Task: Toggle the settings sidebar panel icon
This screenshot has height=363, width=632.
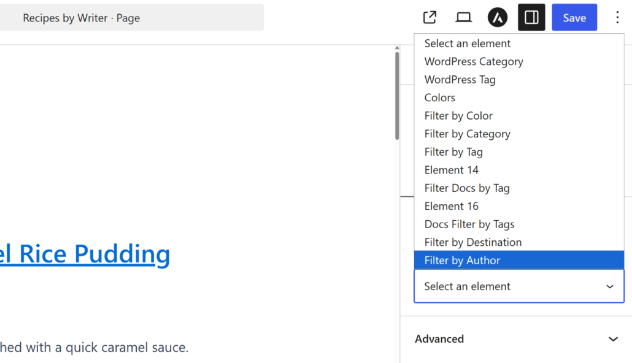Action: [x=531, y=17]
